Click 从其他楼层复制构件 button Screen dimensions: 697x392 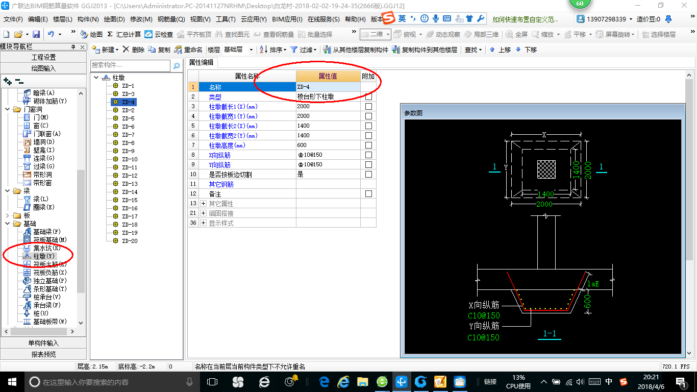356,50
